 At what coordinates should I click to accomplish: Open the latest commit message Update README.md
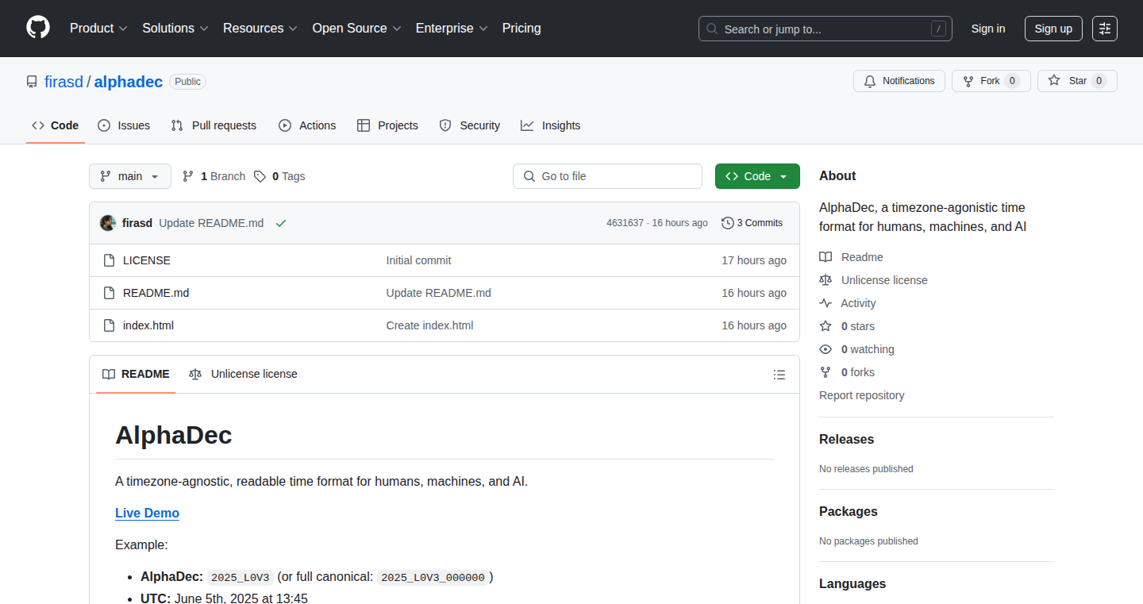point(211,223)
